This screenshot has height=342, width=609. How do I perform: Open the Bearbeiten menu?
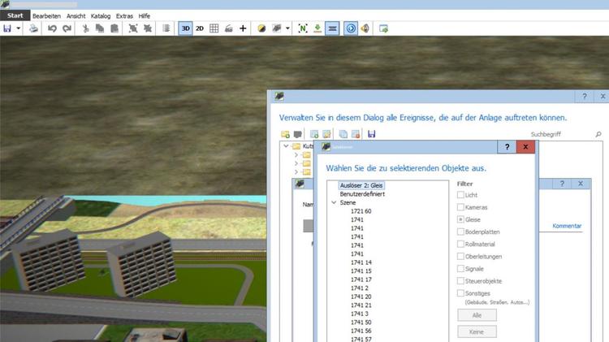[x=46, y=15]
